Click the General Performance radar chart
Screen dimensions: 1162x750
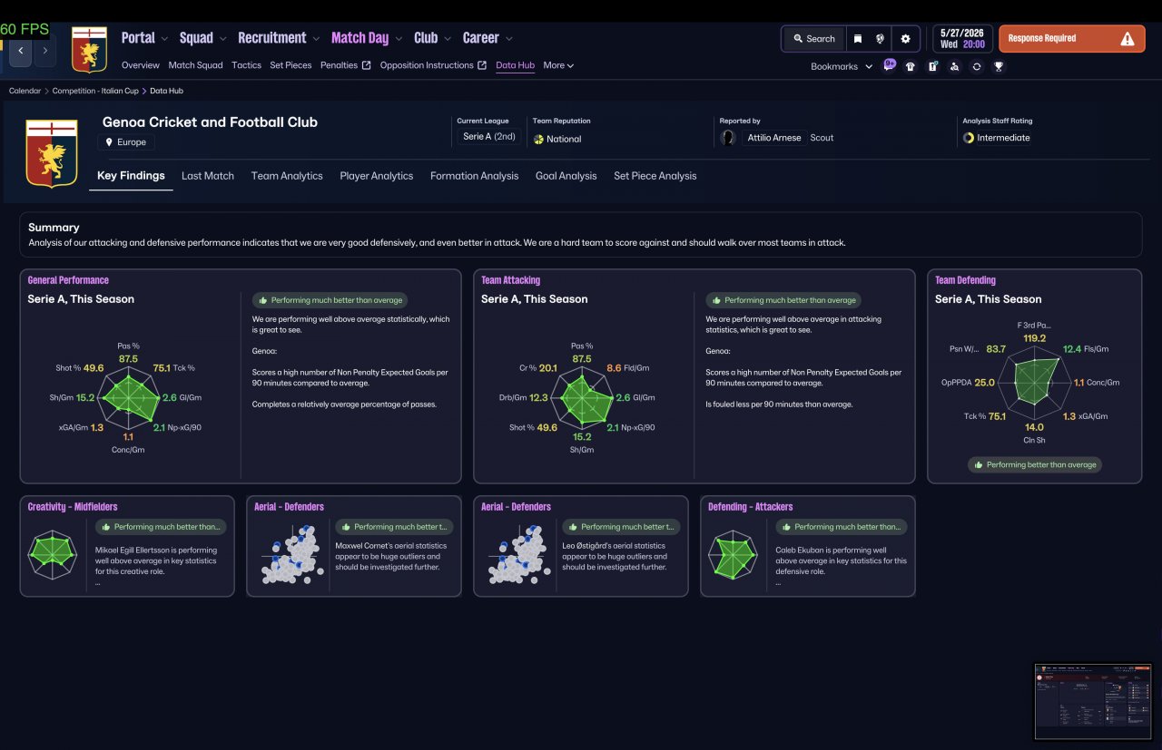click(x=128, y=397)
